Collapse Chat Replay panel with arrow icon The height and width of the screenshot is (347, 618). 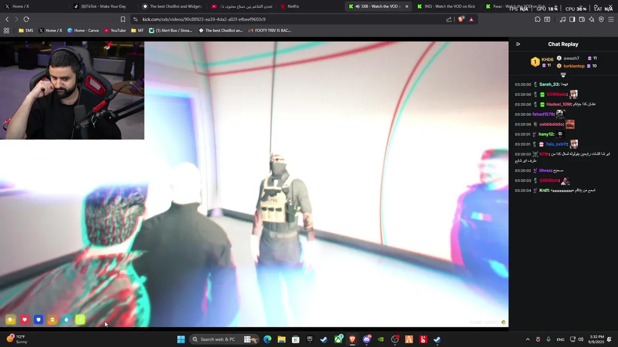pos(518,44)
